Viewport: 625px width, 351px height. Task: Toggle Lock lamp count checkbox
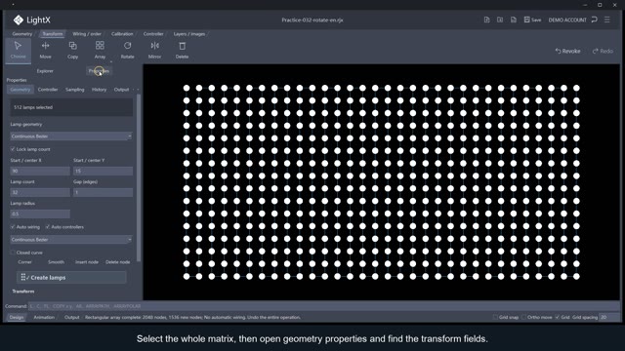click(x=13, y=149)
